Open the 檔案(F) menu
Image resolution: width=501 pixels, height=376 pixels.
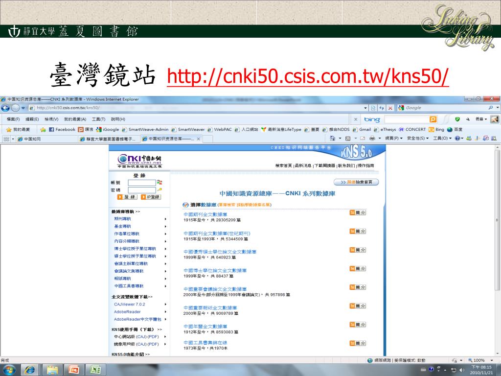13,119
